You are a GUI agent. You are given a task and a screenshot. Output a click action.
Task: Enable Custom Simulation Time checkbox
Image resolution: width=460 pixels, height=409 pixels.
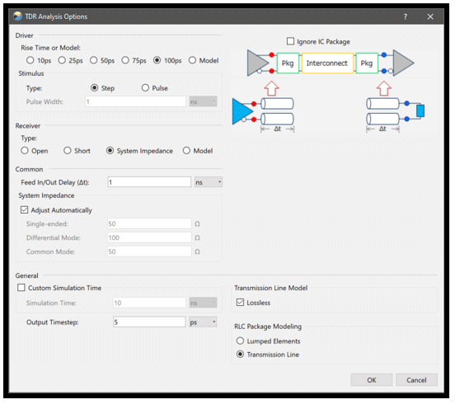click(x=21, y=288)
